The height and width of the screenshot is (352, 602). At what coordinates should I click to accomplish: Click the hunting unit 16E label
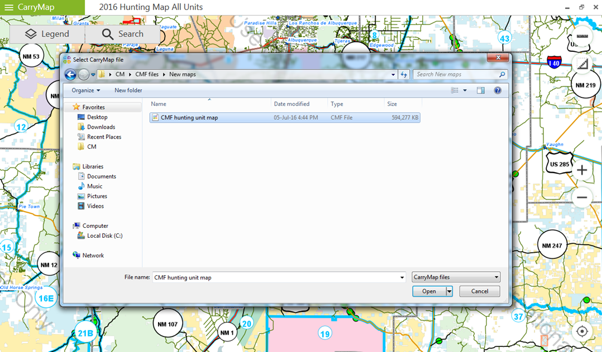[46, 299]
